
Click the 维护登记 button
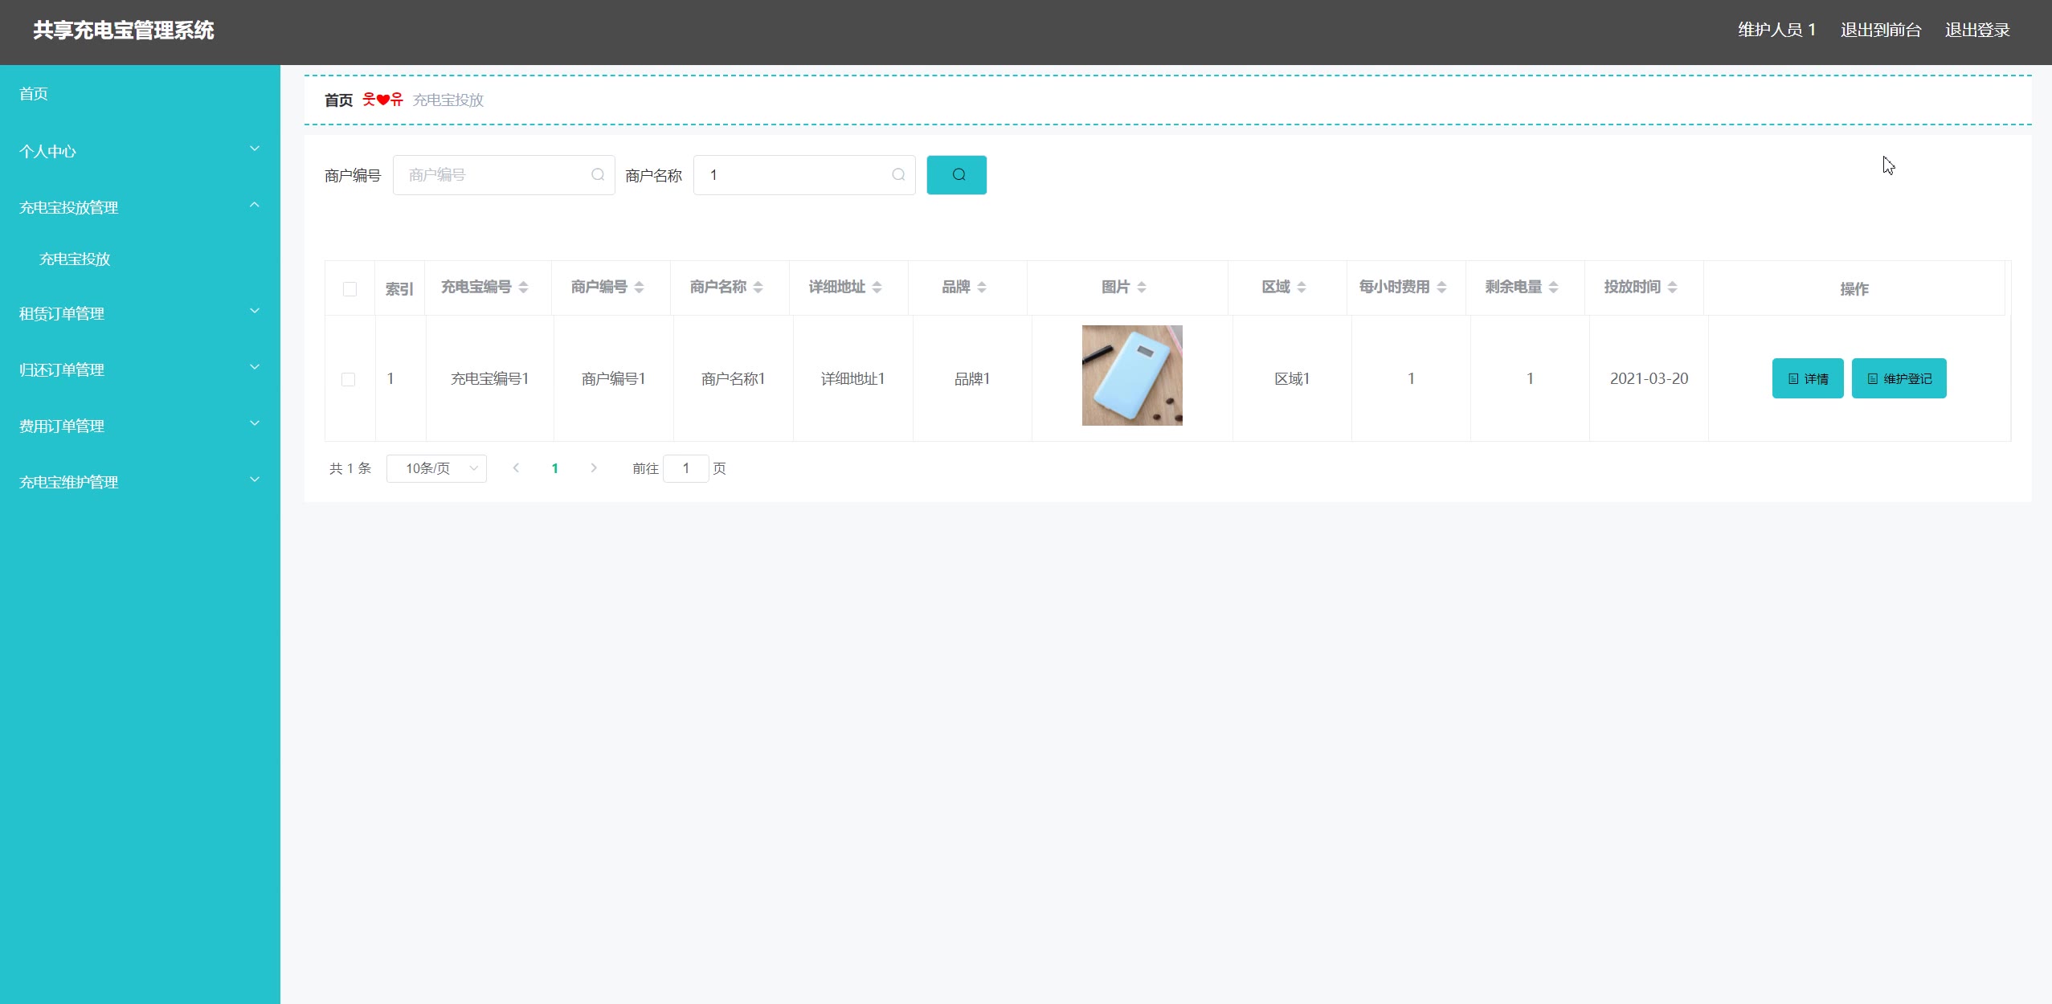point(1899,378)
